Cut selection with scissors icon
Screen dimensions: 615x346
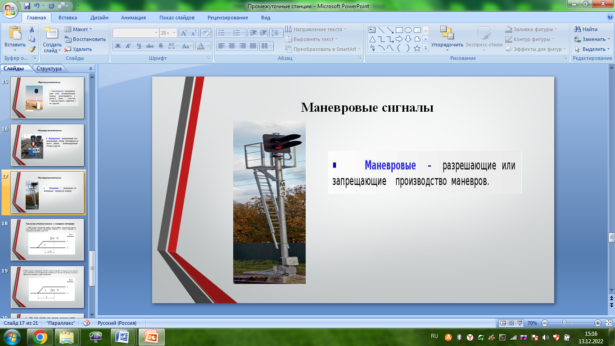[x=32, y=29]
